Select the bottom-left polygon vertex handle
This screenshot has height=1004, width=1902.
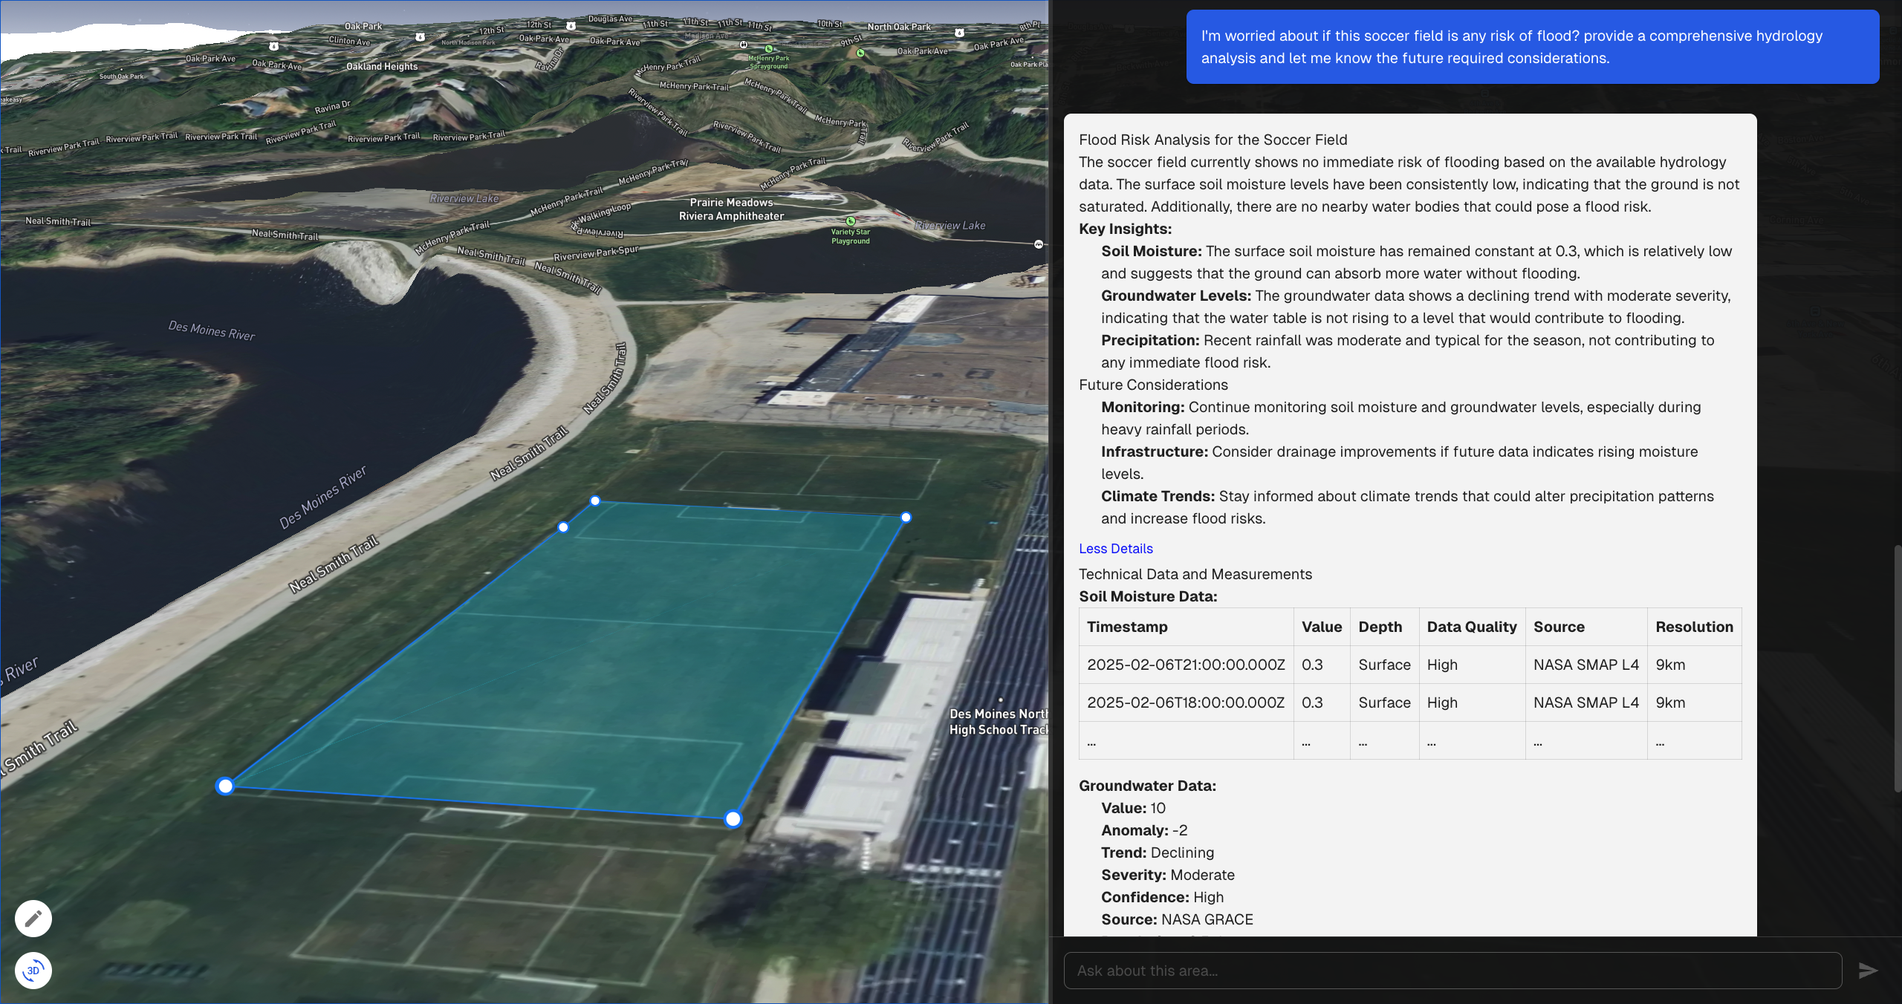pos(225,786)
